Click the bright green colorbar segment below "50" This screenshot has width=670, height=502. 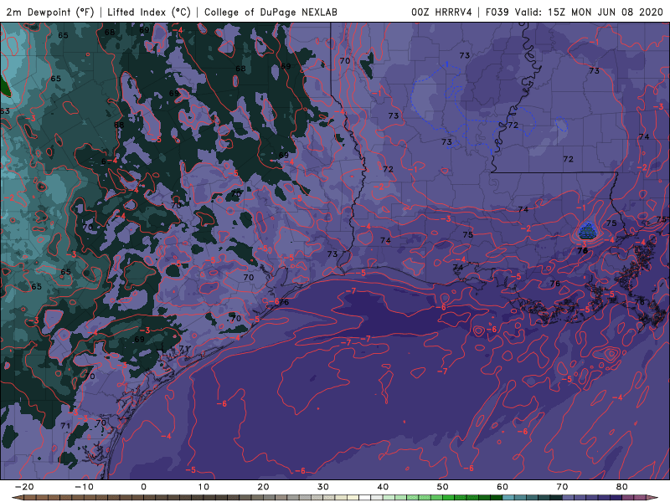pos(448,498)
